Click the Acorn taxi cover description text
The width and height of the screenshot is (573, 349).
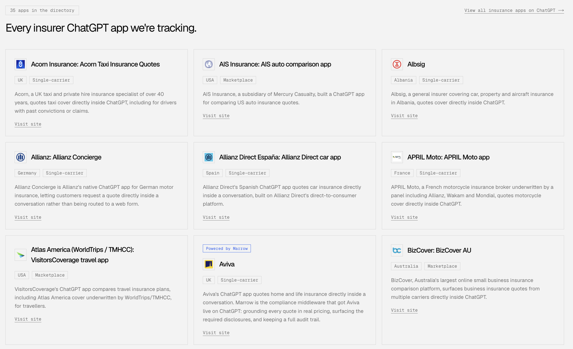pyautogui.click(x=95, y=103)
